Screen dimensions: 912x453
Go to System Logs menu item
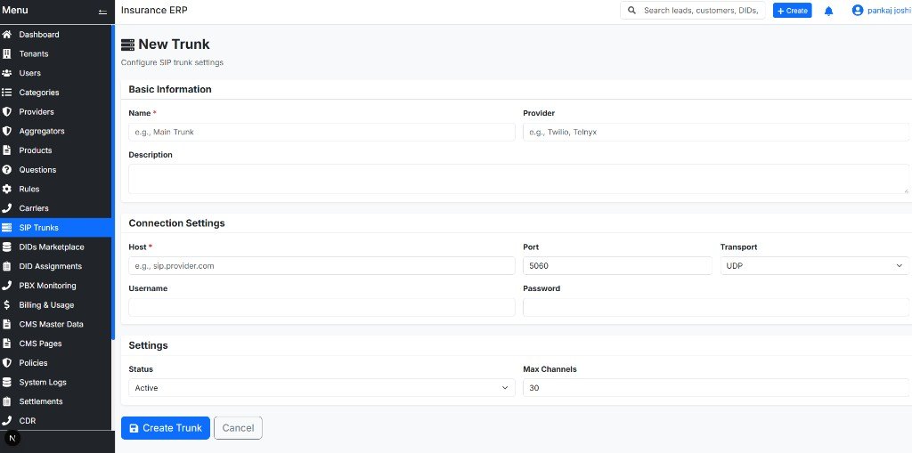56,382
